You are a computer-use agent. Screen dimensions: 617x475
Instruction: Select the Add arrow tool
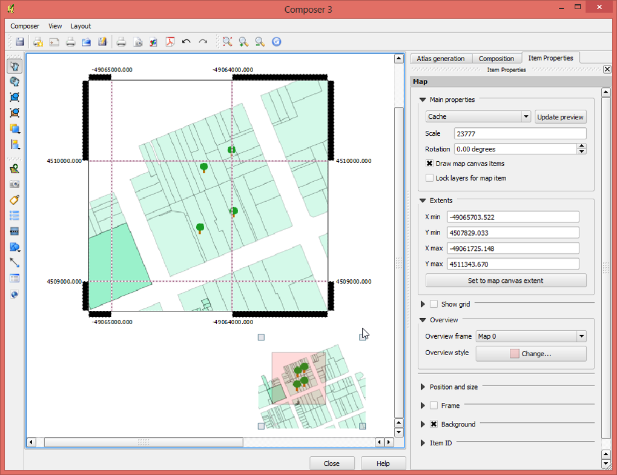click(15, 263)
